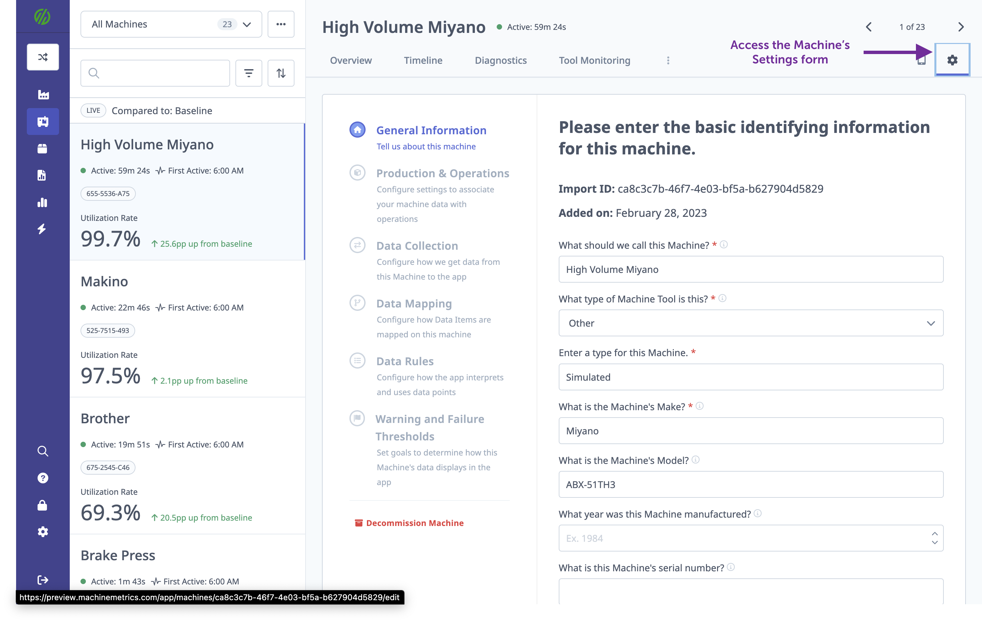Click the '1 of 23' machine counter
This screenshot has height=623, width=982.
(x=912, y=27)
